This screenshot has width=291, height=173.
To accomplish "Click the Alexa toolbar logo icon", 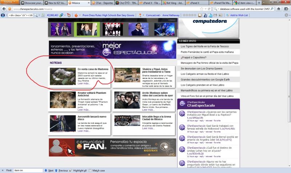I will [3, 15].
